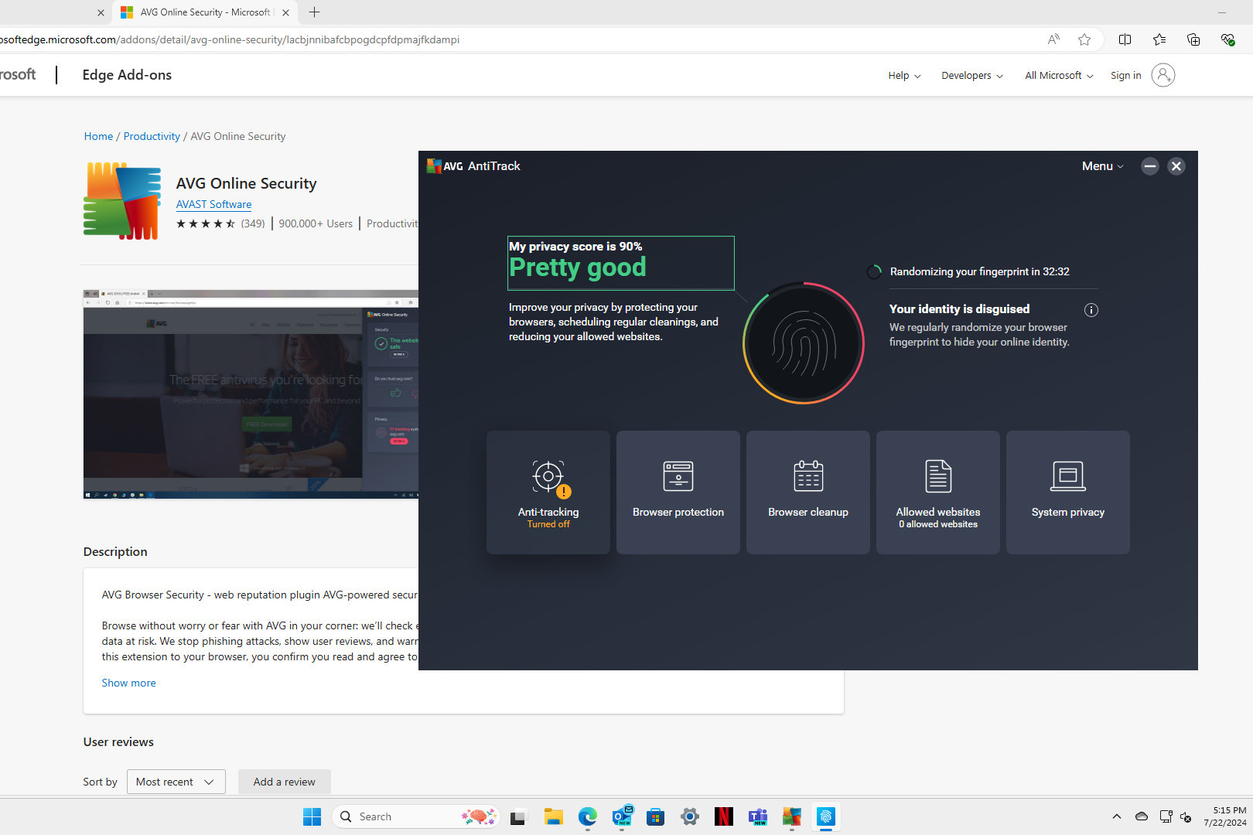Add this page to favorites star icon
The height and width of the screenshot is (835, 1253).
pyautogui.click(x=1084, y=39)
